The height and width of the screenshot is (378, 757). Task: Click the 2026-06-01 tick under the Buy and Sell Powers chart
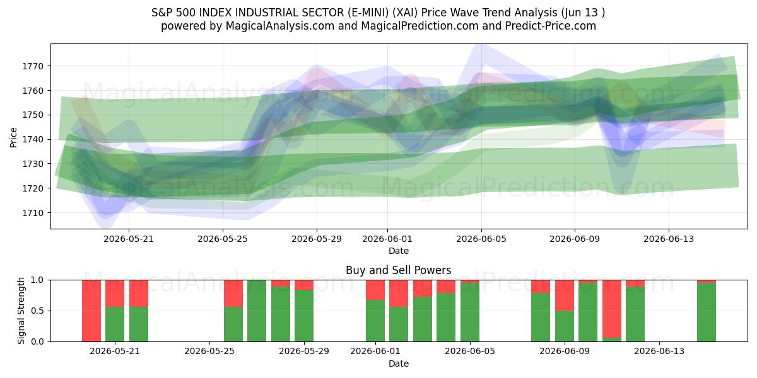pyautogui.click(x=375, y=352)
